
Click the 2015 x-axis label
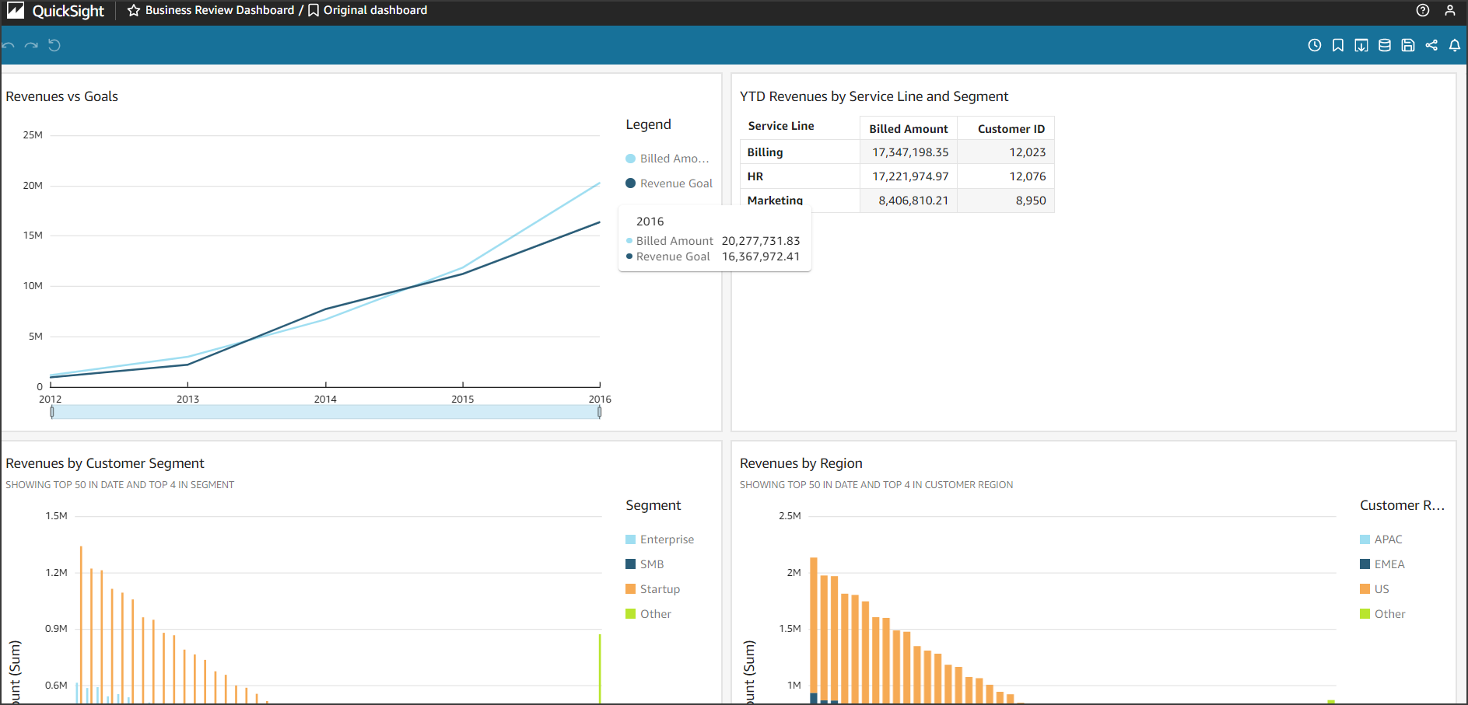[463, 399]
